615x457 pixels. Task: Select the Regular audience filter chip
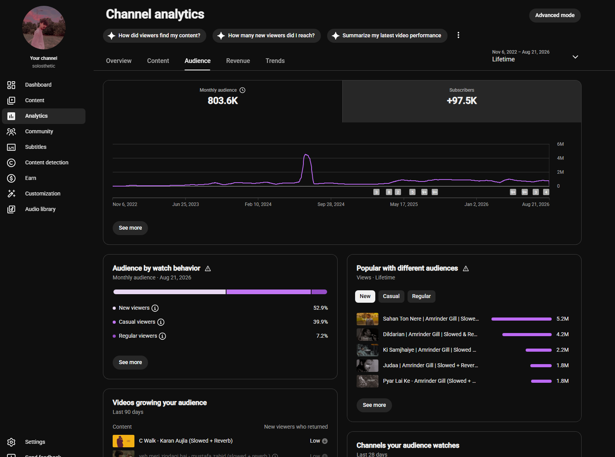point(421,296)
